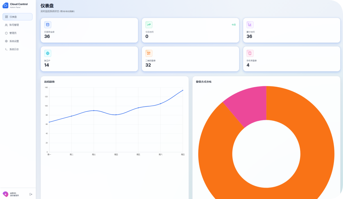Navigate to 系统设置
Screen dimensions: 343x199
click(x=17, y=41)
